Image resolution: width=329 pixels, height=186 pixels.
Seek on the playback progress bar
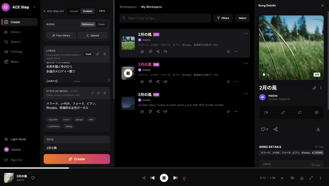(x=164, y=168)
